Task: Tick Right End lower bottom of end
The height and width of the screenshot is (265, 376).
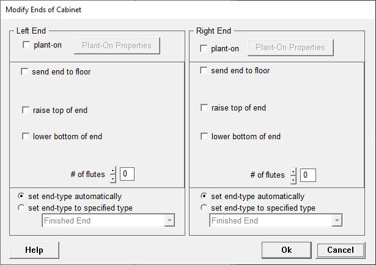Action: click(204, 136)
